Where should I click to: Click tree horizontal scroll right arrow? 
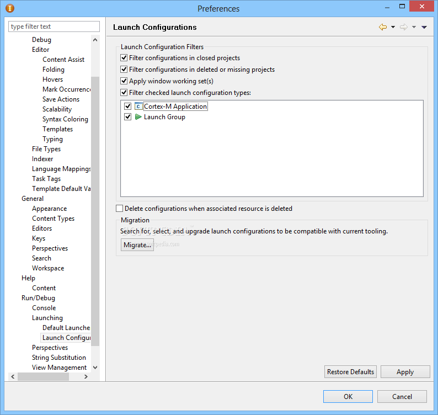point(86,377)
